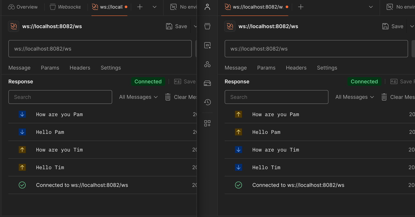Select 'Connected to ws://localhost:8082/ws' row in left window

coord(102,185)
